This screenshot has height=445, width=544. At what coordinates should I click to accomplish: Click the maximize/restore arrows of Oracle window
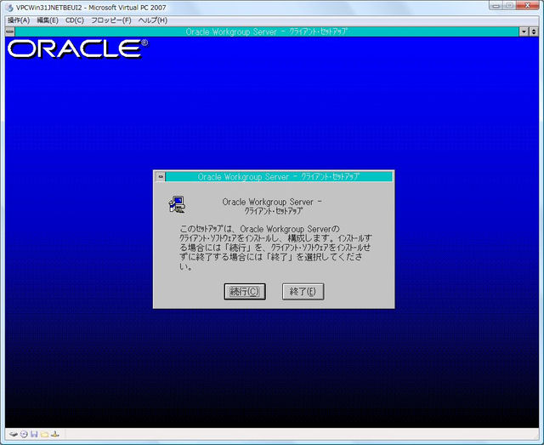(x=534, y=31)
